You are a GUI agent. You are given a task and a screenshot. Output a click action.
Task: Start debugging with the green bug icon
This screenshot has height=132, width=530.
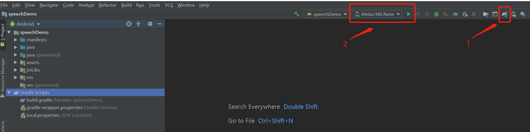click(x=436, y=14)
